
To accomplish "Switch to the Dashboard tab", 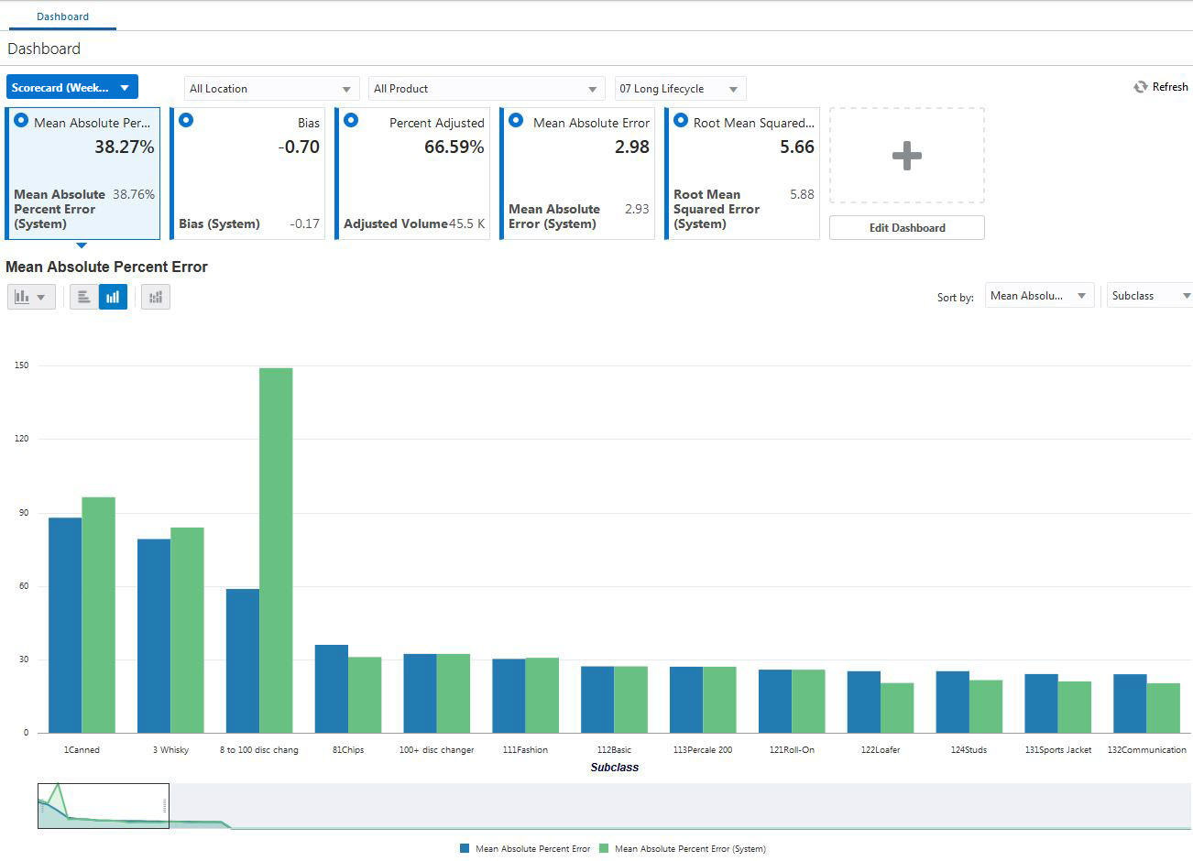I will [62, 16].
